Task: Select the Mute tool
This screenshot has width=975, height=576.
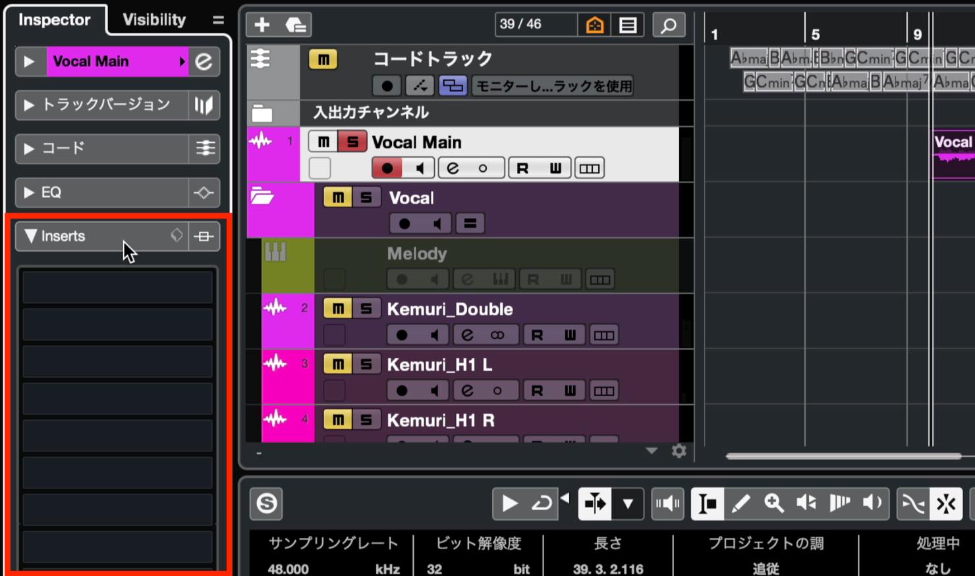Action: [806, 504]
